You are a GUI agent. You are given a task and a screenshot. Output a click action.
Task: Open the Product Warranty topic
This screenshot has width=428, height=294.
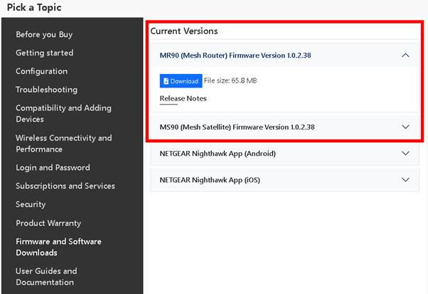click(48, 223)
